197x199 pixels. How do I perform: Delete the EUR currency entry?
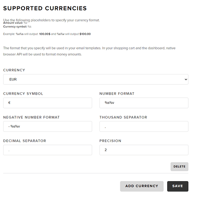(x=180, y=166)
